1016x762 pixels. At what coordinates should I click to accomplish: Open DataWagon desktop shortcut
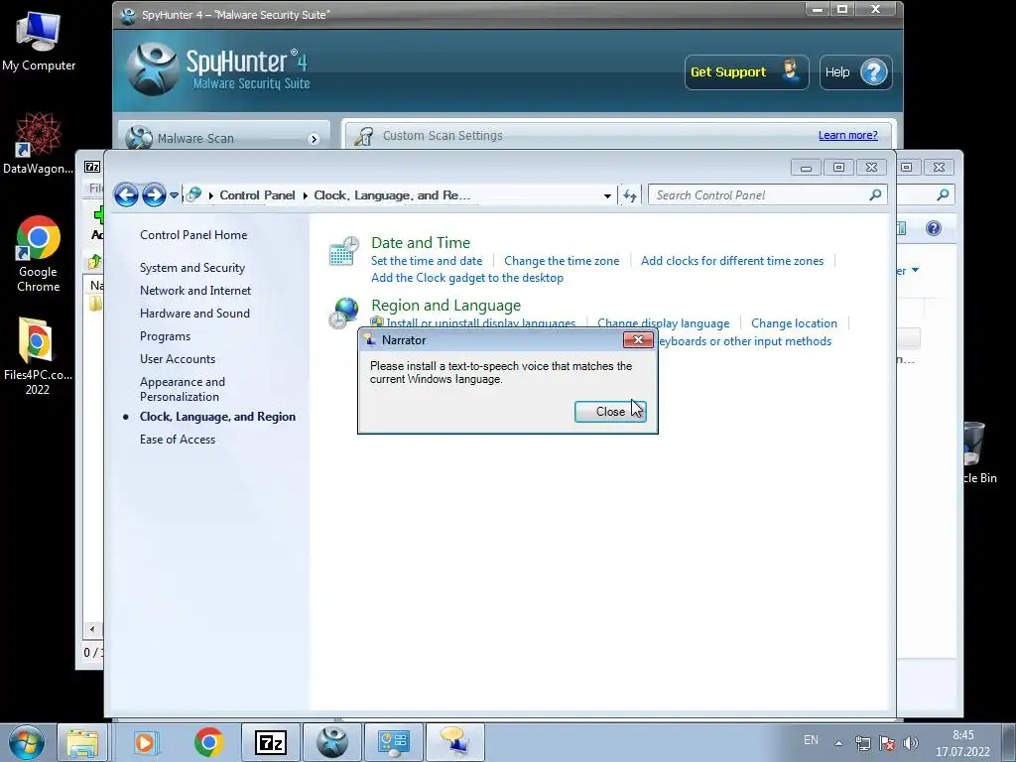tap(38, 144)
